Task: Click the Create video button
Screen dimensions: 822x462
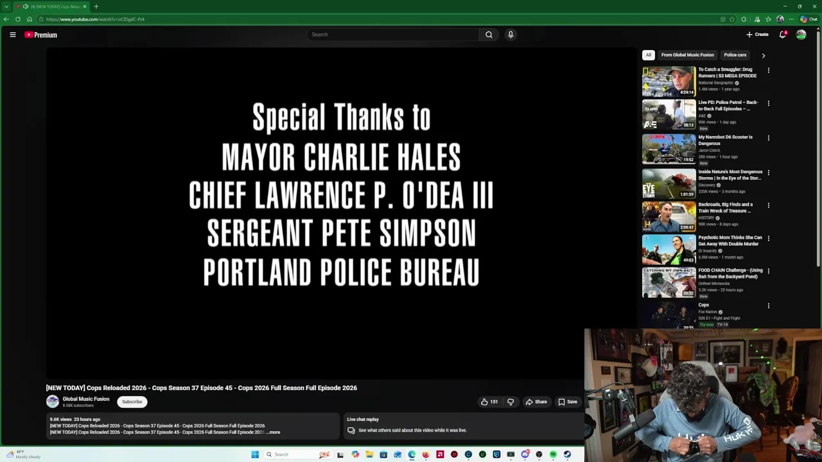Action: click(x=757, y=35)
